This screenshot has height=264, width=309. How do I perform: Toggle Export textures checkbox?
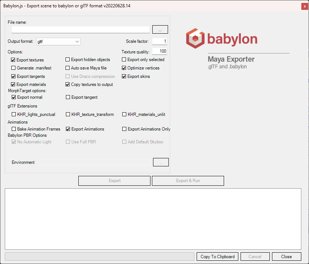pos(13,60)
